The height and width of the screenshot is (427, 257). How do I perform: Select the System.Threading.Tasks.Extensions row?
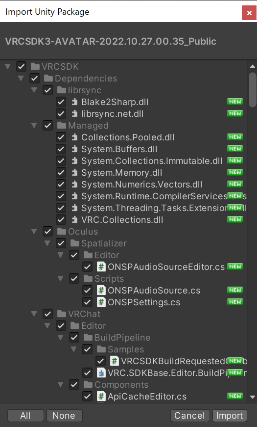[x=124, y=208]
